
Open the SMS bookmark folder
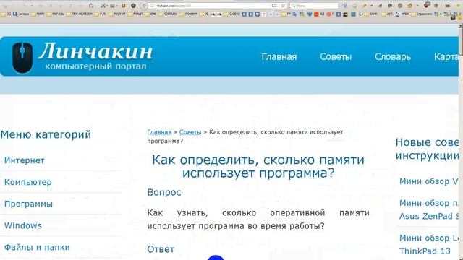(x=150, y=14)
